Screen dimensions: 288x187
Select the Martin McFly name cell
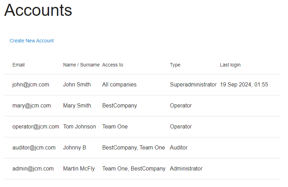pos(79,169)
